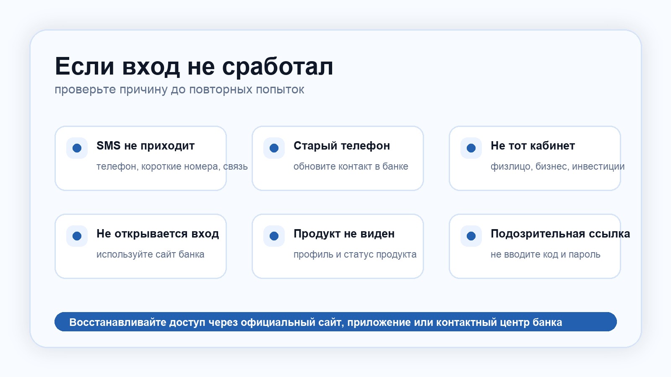This screenshot has width=671, height=377.
Task: Click the subtitle проверьте причину до повторных попыток
Action: coord(179,90)
